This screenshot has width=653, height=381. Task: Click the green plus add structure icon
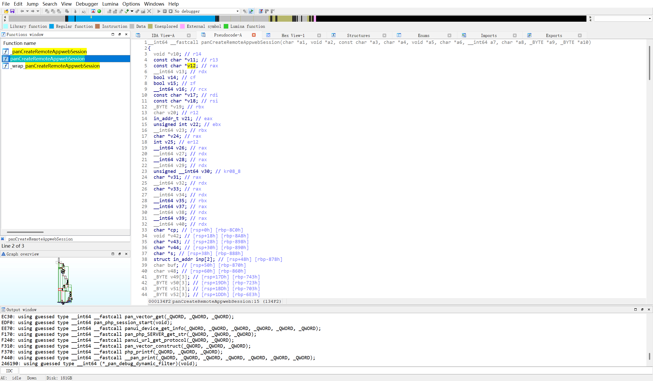point(127,11)
